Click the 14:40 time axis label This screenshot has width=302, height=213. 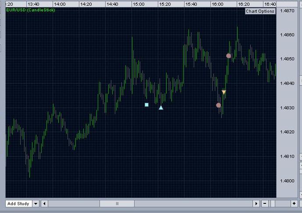(112, 4)
